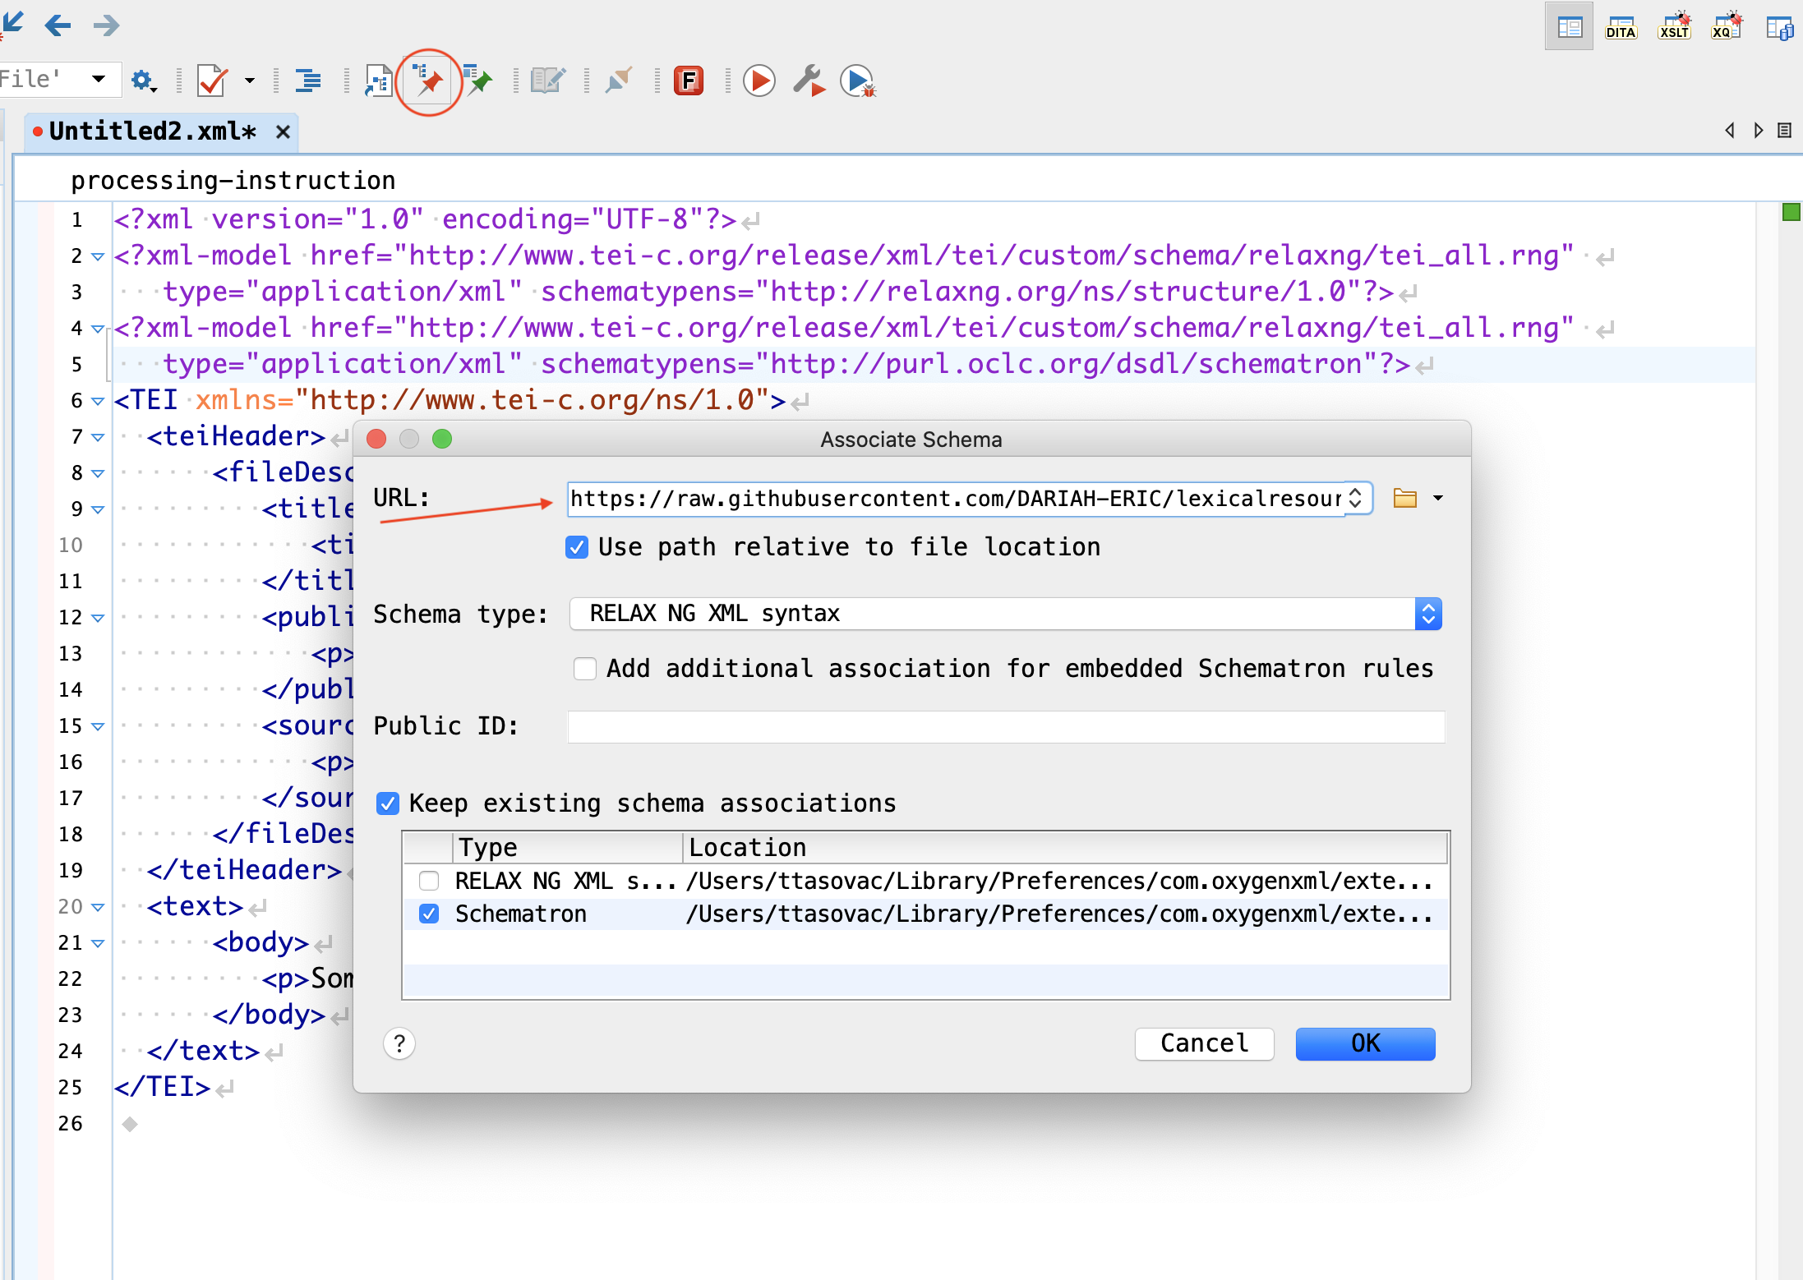Viewport: 1803px width, 1280px height.
Task: Expand the URL history combo arrows
Action: (1356, 498)
